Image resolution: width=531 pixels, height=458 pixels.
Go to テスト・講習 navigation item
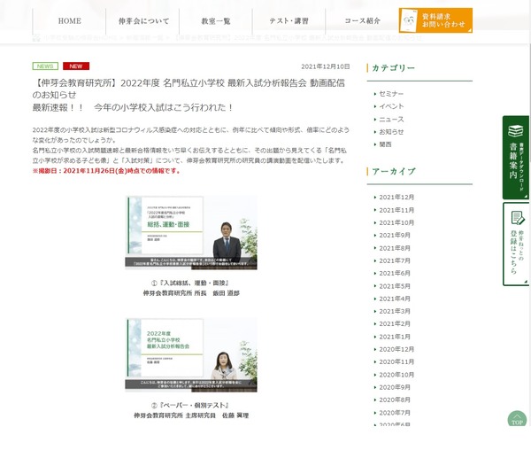(289, 20)
